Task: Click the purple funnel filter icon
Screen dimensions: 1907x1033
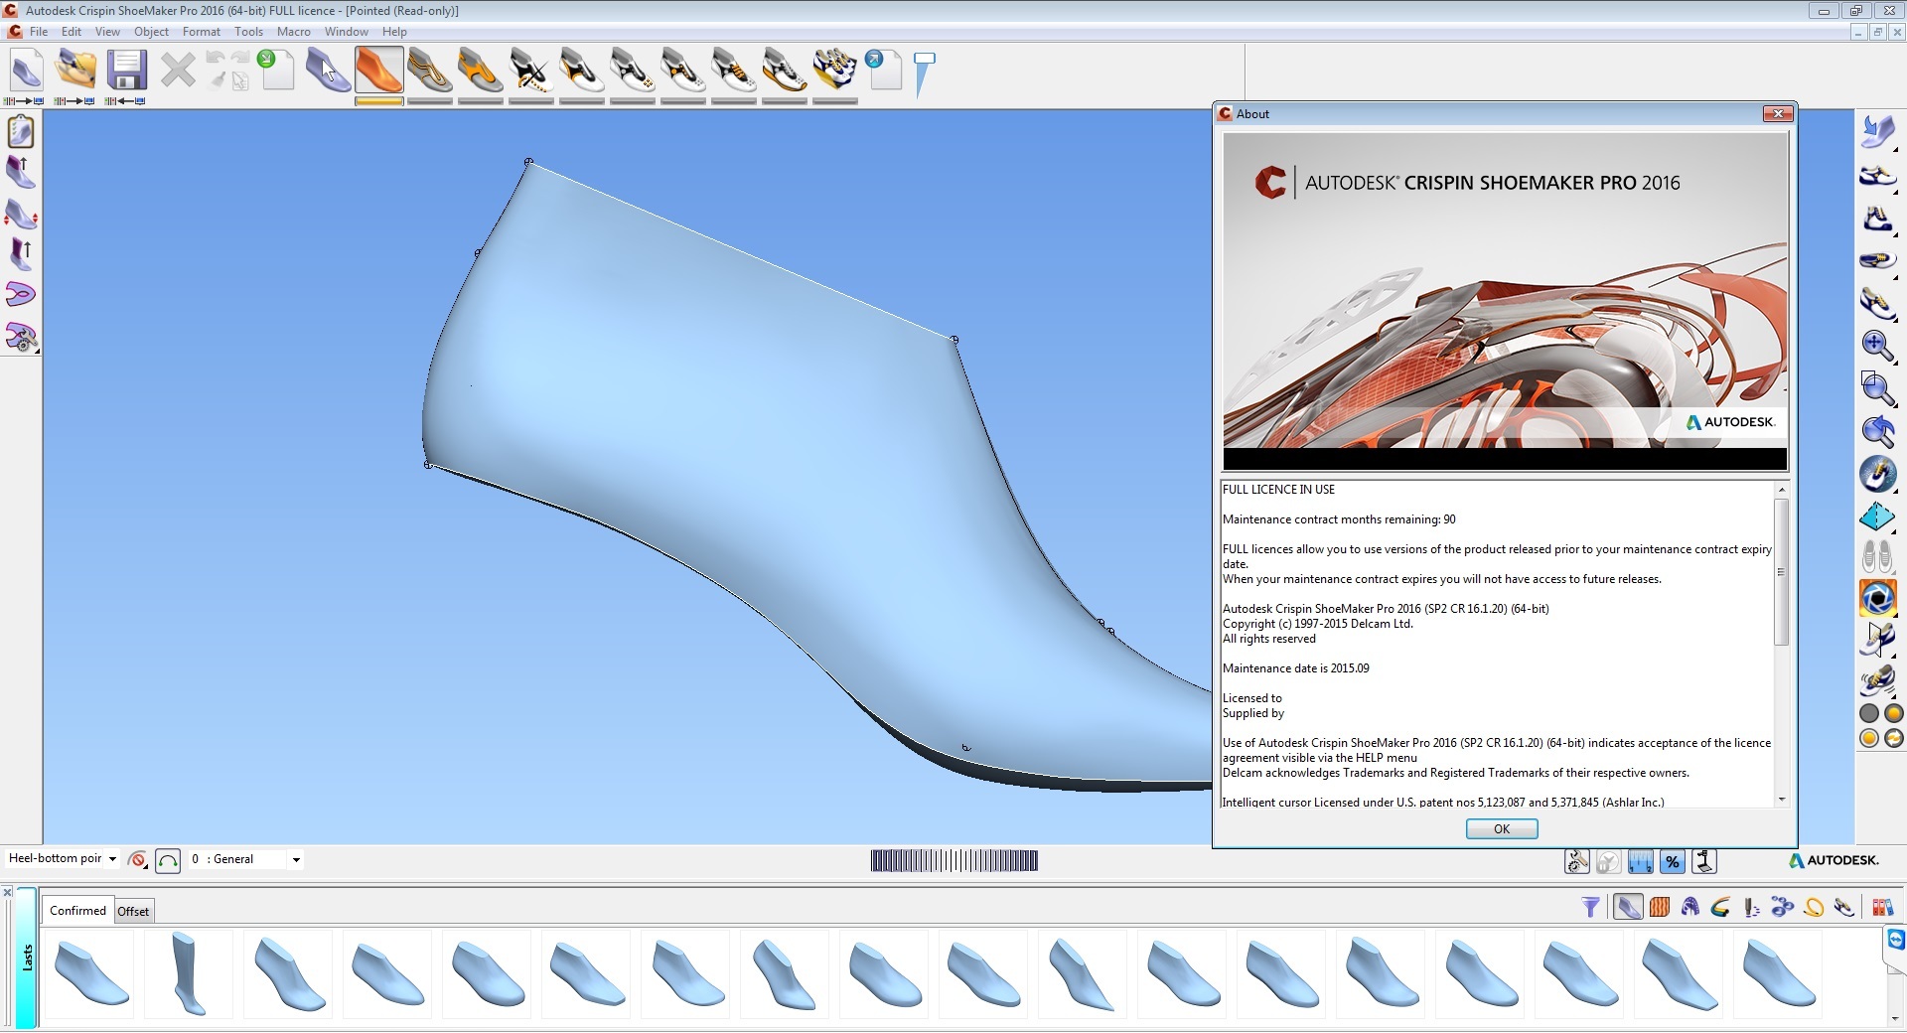Action: (1590, 907)
